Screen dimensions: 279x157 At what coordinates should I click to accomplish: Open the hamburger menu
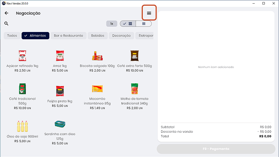click(x=149, y=13)
